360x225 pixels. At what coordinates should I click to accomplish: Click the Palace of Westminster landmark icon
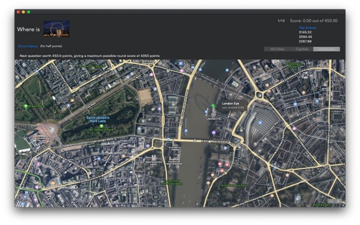tap(174, 159)
